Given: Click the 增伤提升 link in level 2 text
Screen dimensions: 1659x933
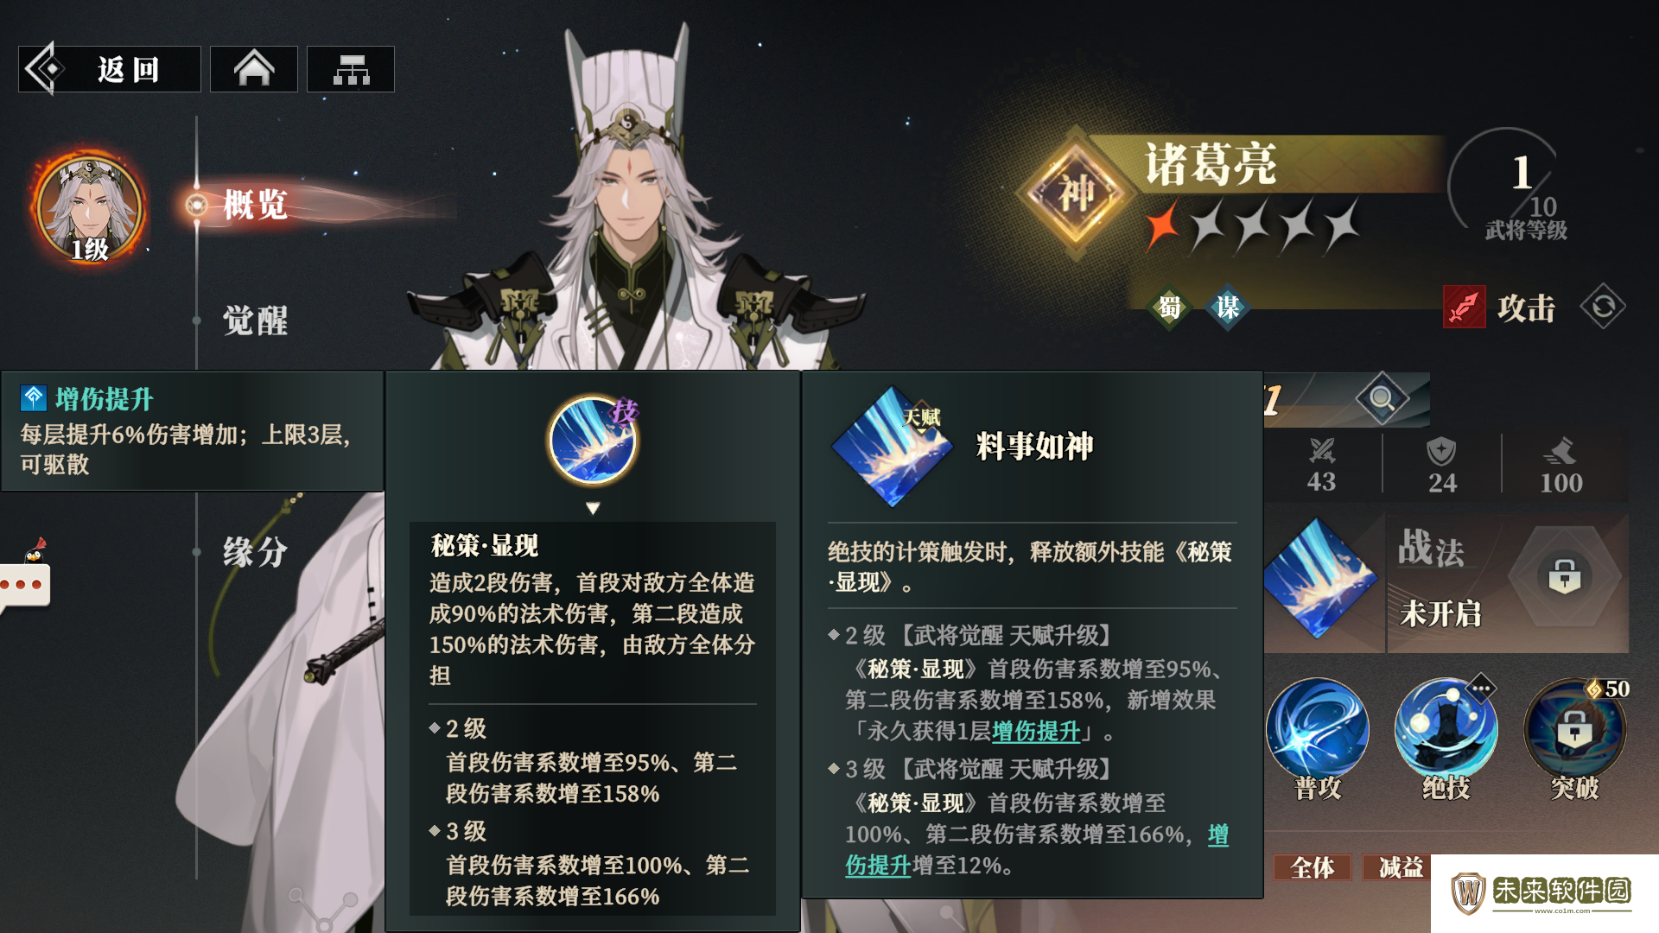Looking at the screenshot, I should click(x=1036, y=732).
